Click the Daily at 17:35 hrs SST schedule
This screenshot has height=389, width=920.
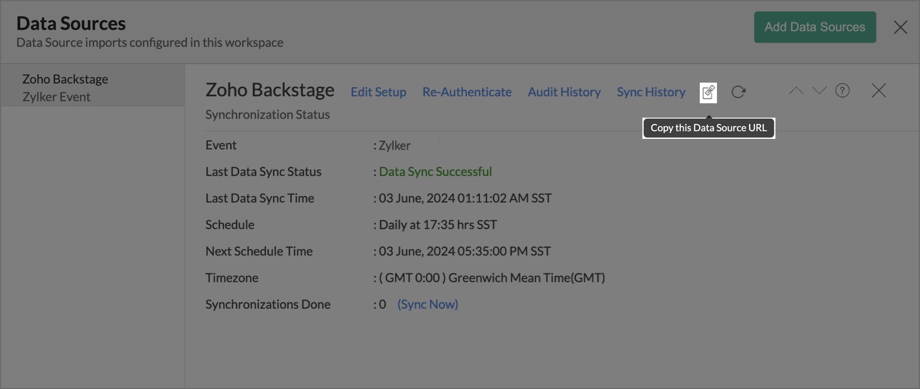[x=438, y=224]
